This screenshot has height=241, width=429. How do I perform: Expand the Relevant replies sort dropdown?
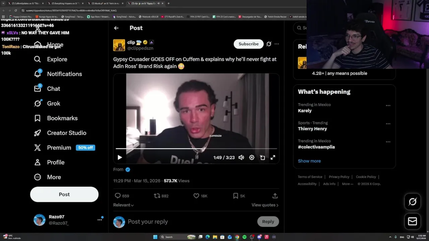pos(124,205)
